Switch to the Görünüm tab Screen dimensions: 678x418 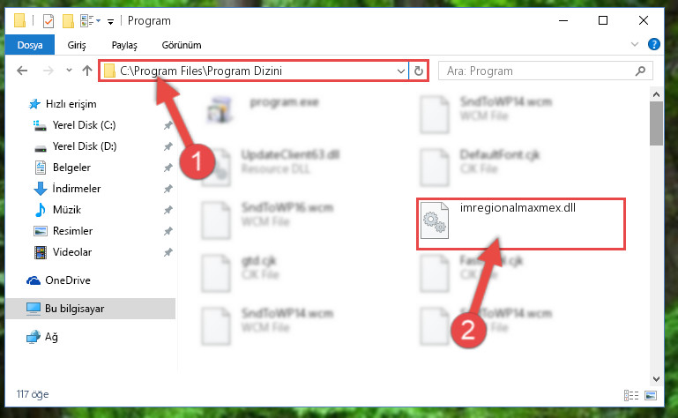pos(182,45)
